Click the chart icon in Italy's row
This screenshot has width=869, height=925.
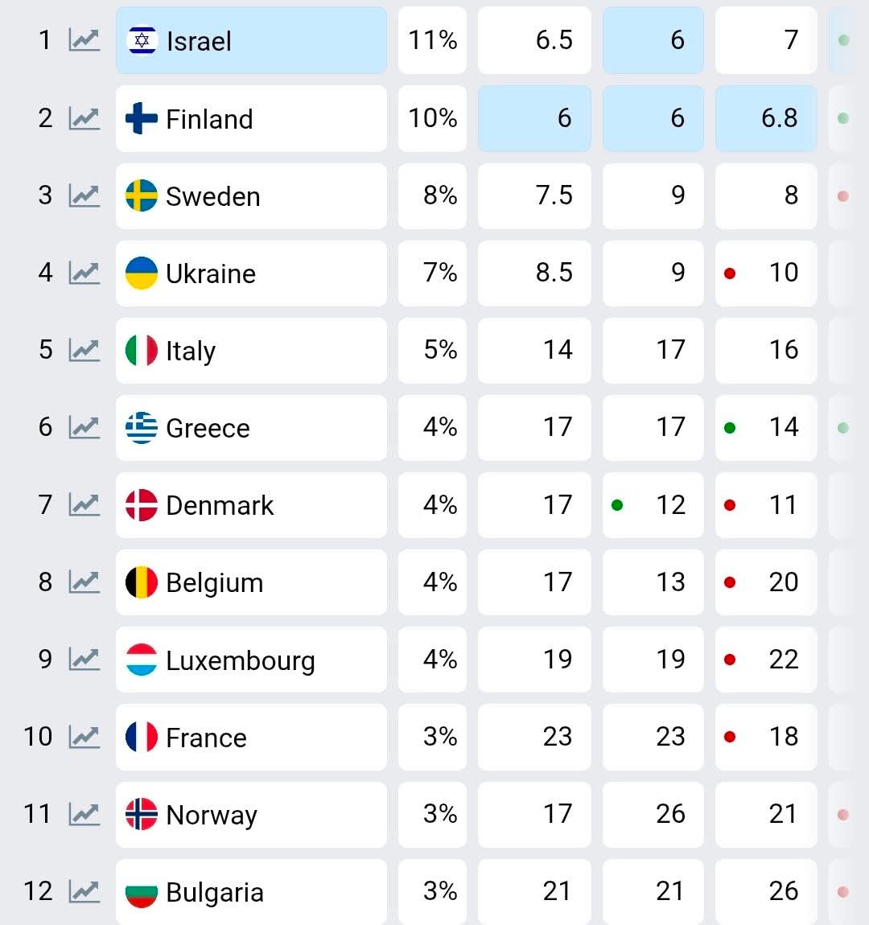pos(84,350)
